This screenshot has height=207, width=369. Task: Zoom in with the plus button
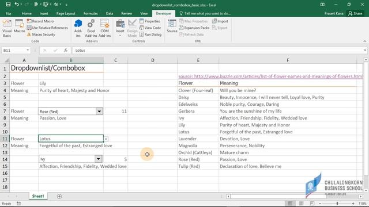click(353, 204)
